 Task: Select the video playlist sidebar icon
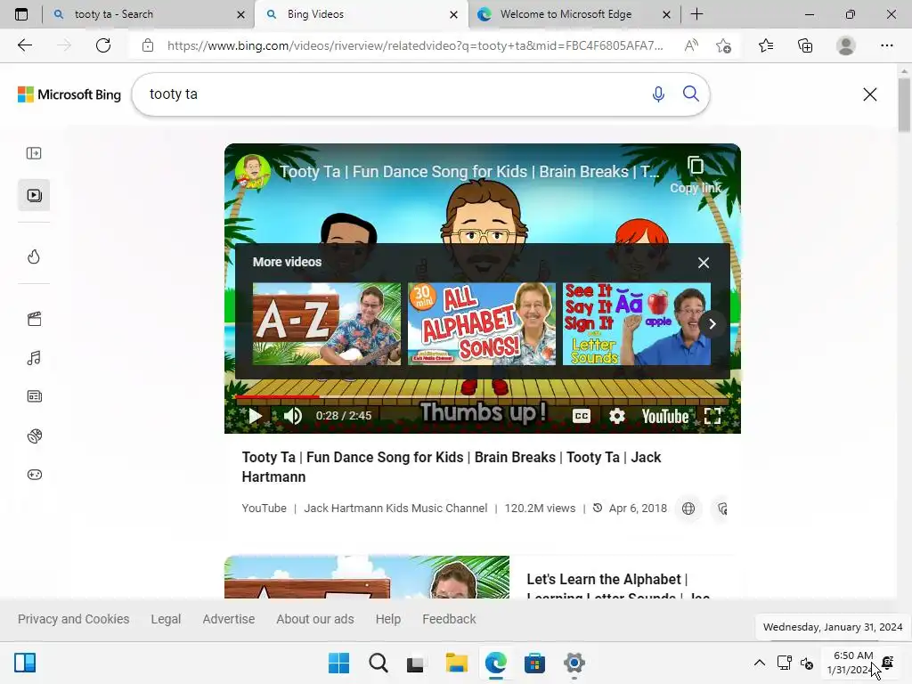point(34,195)
